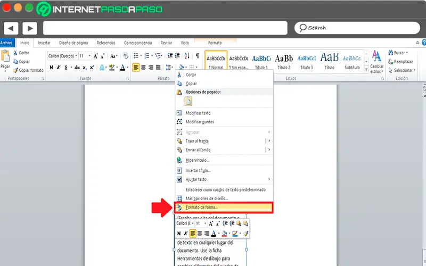The height and width of the screenshot is (266, 426).
Task: Click the keep-source paste option icon in the context menu
Action: [189, 102]
